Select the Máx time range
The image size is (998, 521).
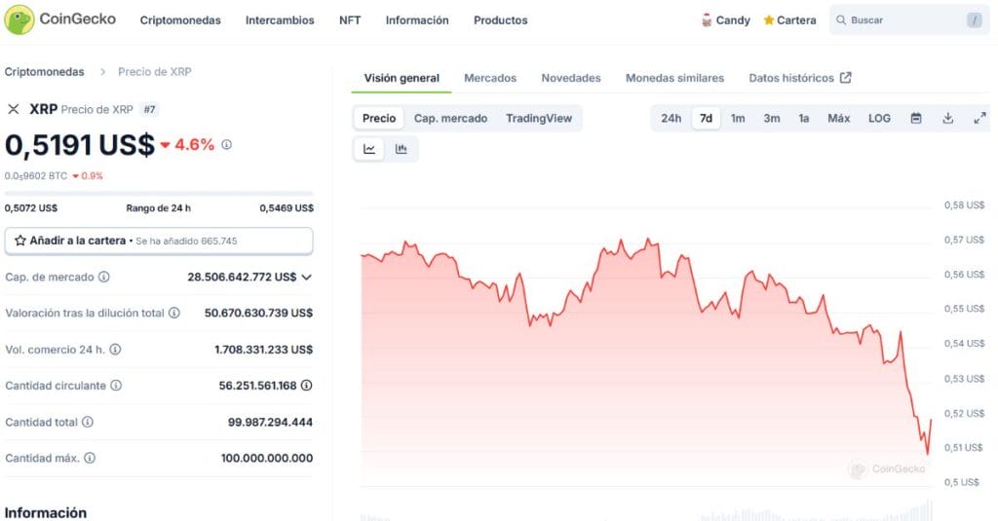[x=838, y=119]
